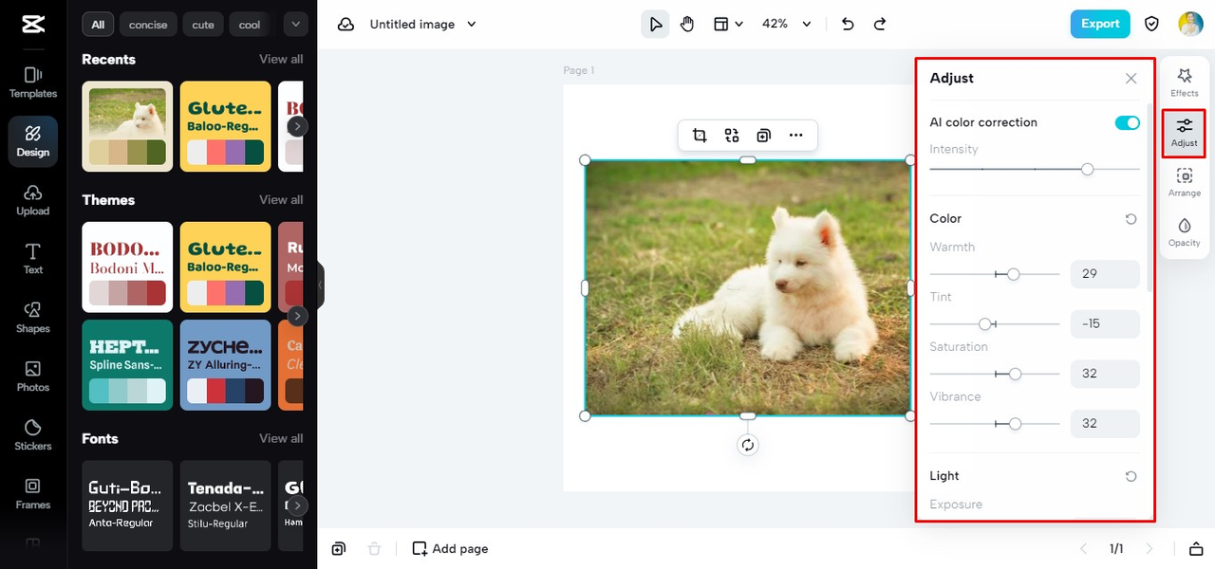Click the cloud save status icon
This screenshot has height=569, width=1215.
click(346, 24)
